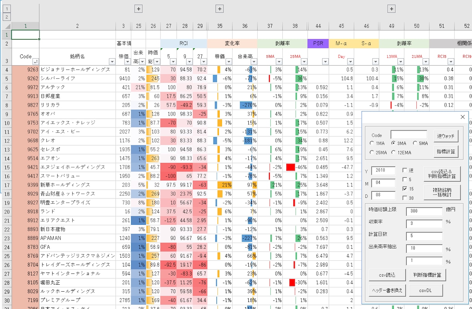The width and height of the screenshot is (472, 309).
Task: Click the select-all corner triangle
Action: coord(7,26)
